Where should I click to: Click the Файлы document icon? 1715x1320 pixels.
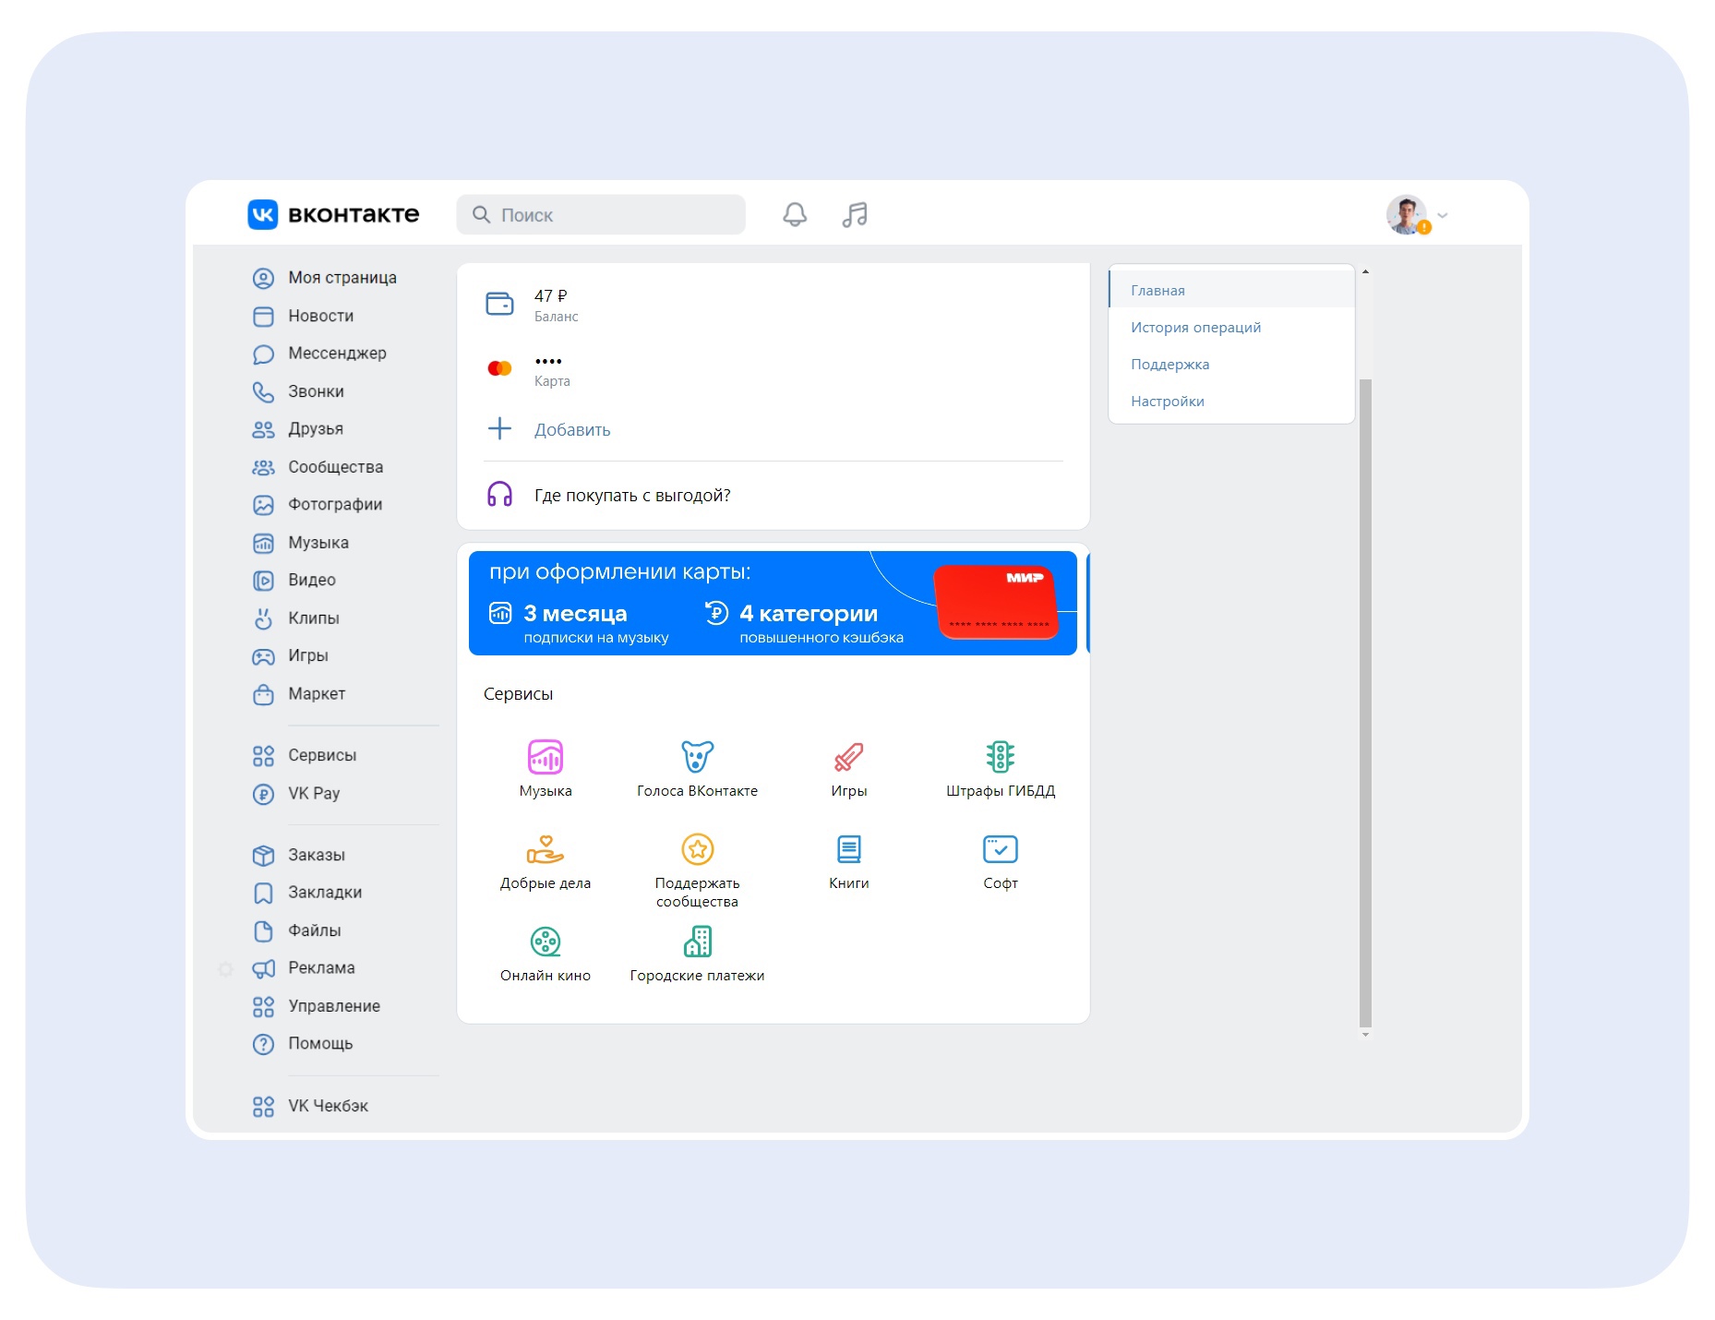(263, 931)
